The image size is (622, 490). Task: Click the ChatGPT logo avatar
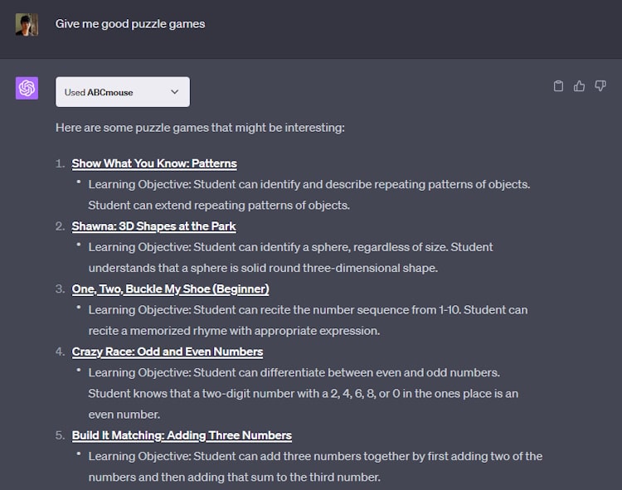click(x=27, y=88)
